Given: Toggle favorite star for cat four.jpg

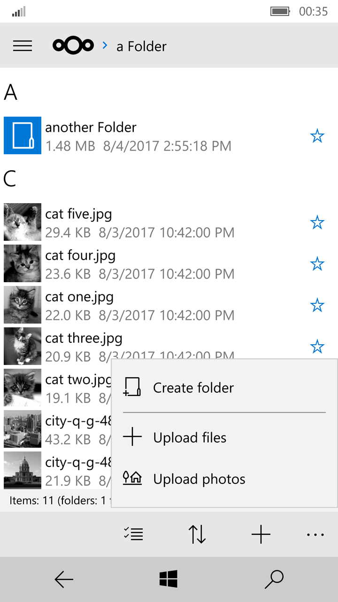Looking at the screenshot, I should click(317, 264).
